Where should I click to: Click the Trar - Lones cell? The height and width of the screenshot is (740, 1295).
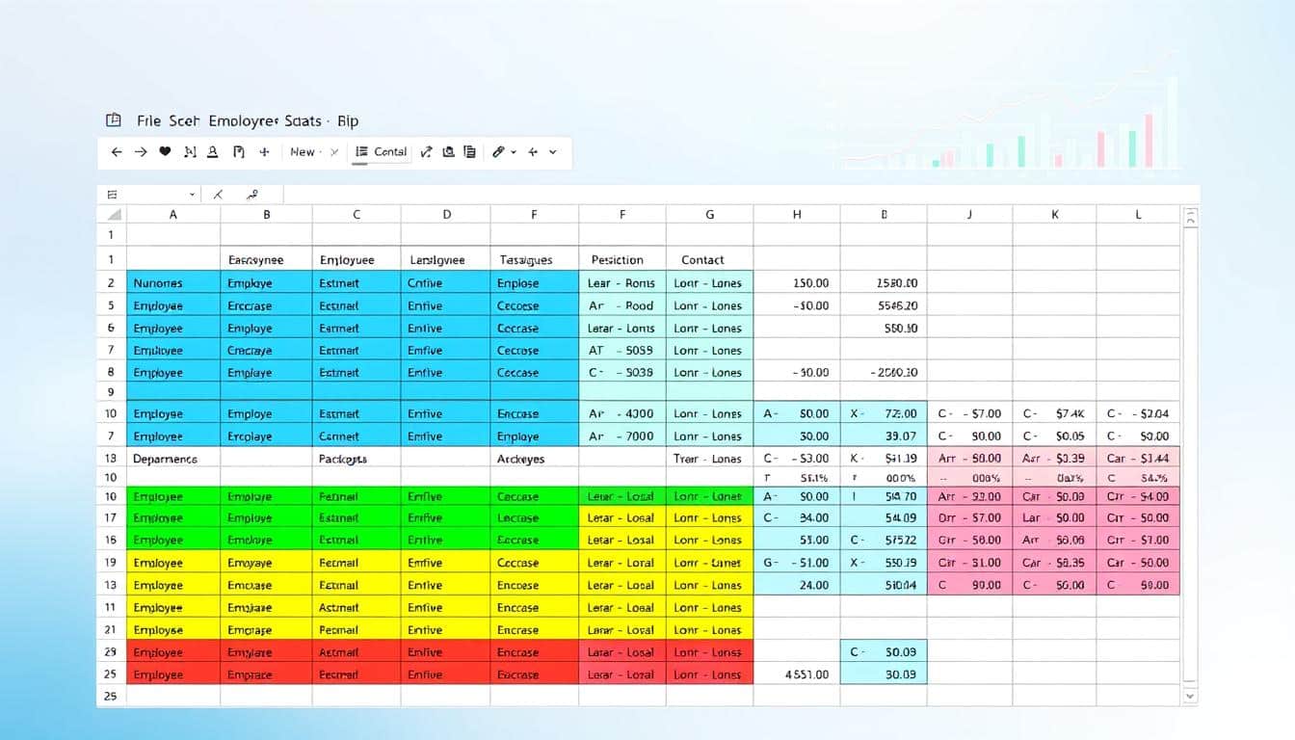coord(709,459)
